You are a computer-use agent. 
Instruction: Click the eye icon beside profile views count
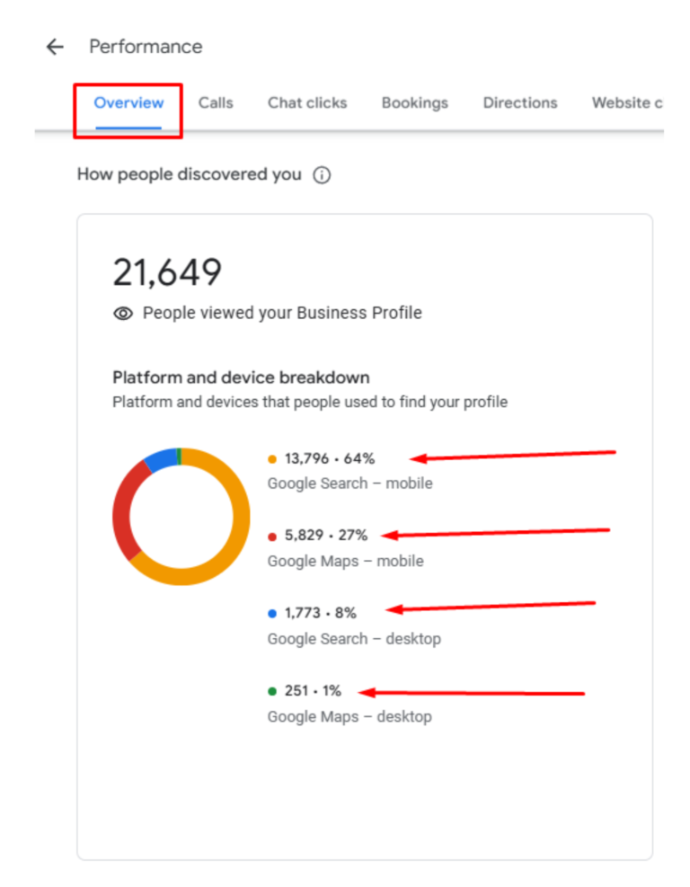122,313
